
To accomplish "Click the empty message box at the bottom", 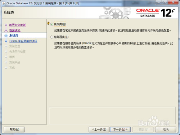I will pos(112,116).
